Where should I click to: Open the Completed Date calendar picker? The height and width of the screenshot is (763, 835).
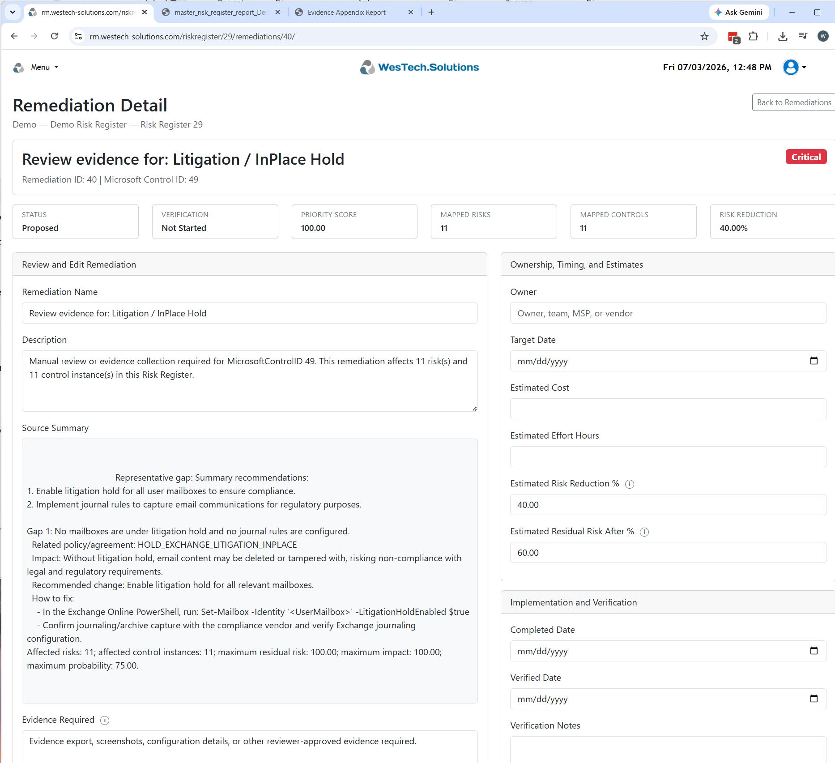coord(814,651)
